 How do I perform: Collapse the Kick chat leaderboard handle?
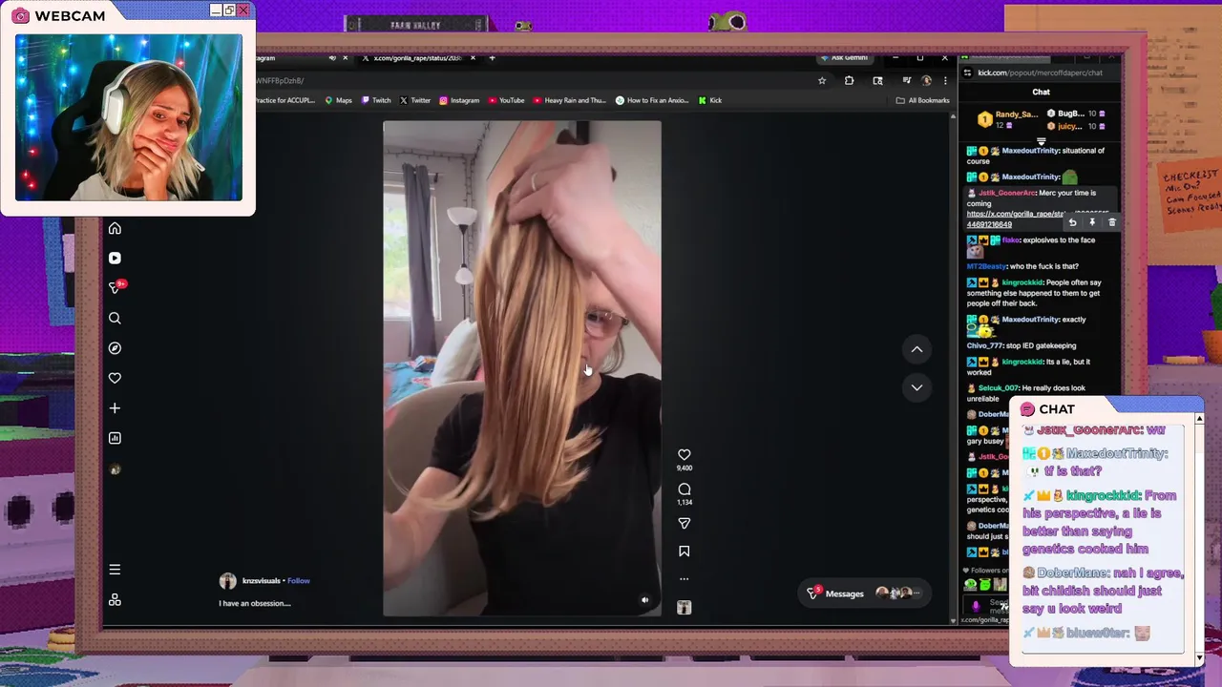tap(1041, 141)
